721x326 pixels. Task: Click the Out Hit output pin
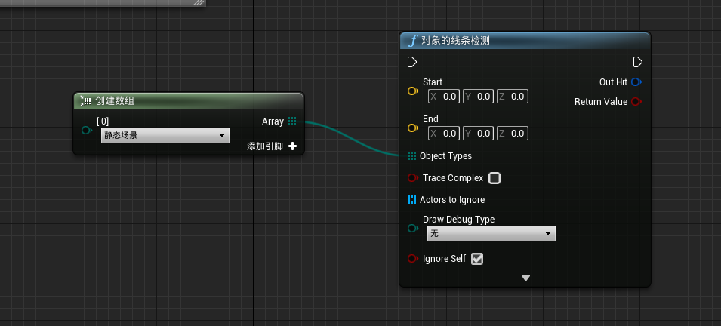636,81
